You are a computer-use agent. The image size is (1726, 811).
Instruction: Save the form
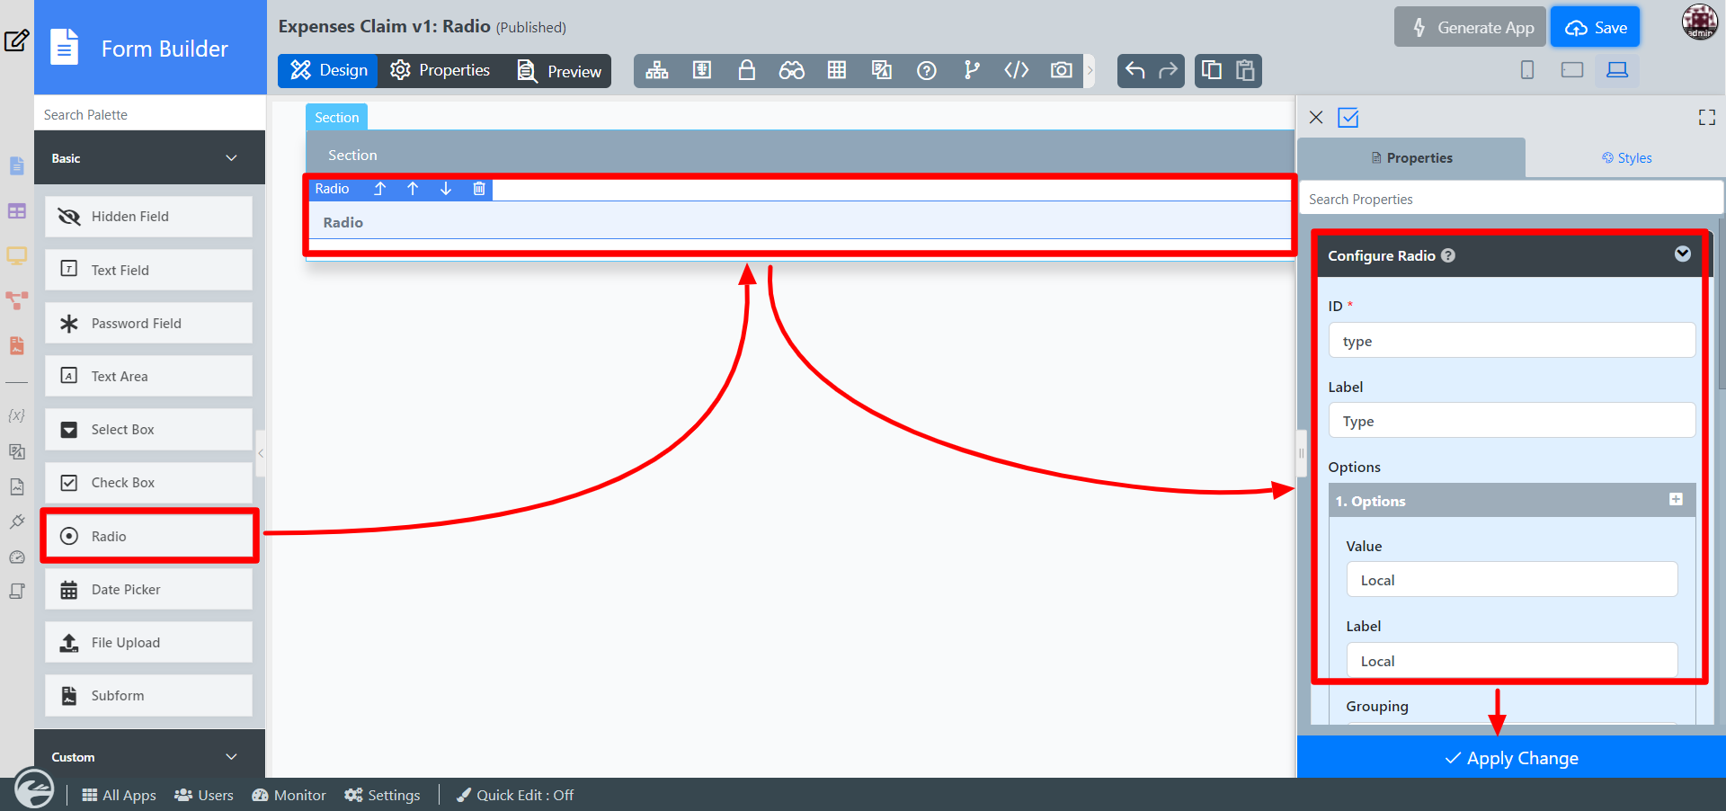coord(1596,28)
